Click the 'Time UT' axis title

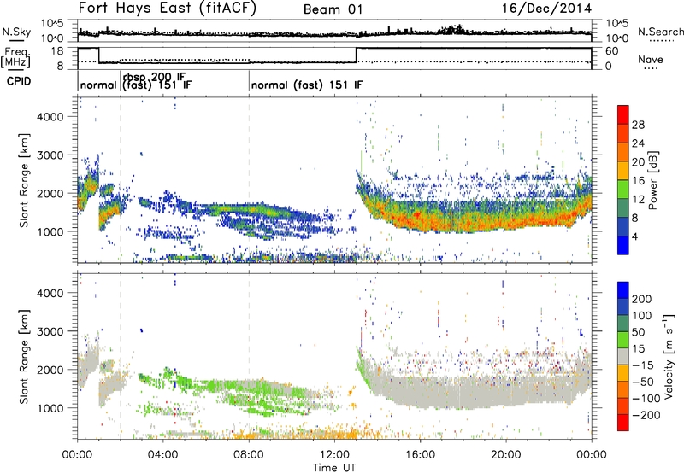tap(334, 467)
